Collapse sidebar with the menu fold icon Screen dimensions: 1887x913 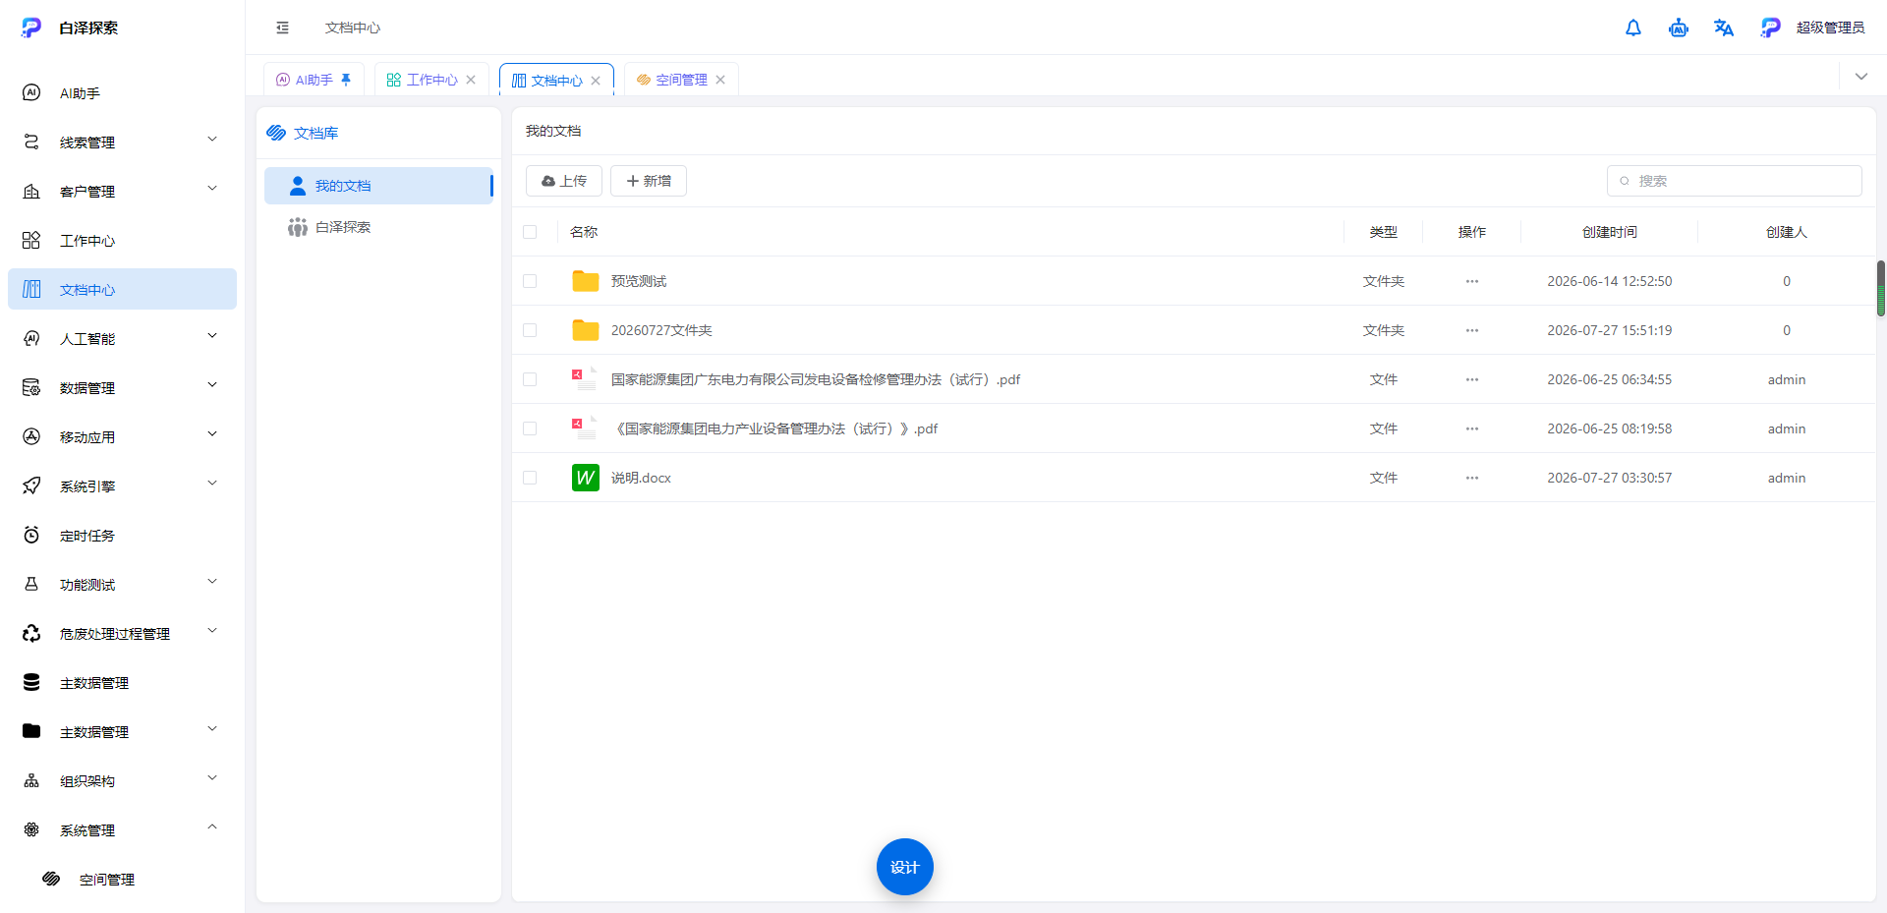click(x=283, y=28)
